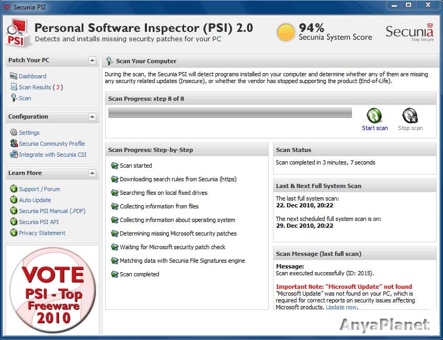Collapse the Patch Your PC panel

[92, 60]
